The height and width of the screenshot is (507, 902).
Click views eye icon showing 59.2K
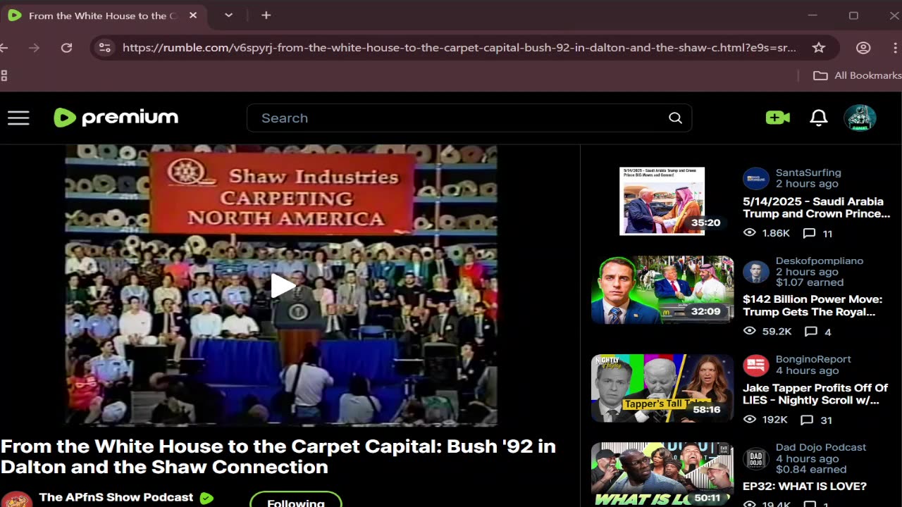[749, 331]
